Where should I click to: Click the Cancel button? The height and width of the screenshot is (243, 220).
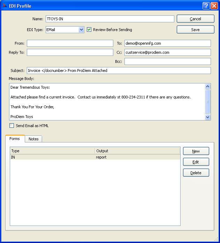tap(196, 19)
